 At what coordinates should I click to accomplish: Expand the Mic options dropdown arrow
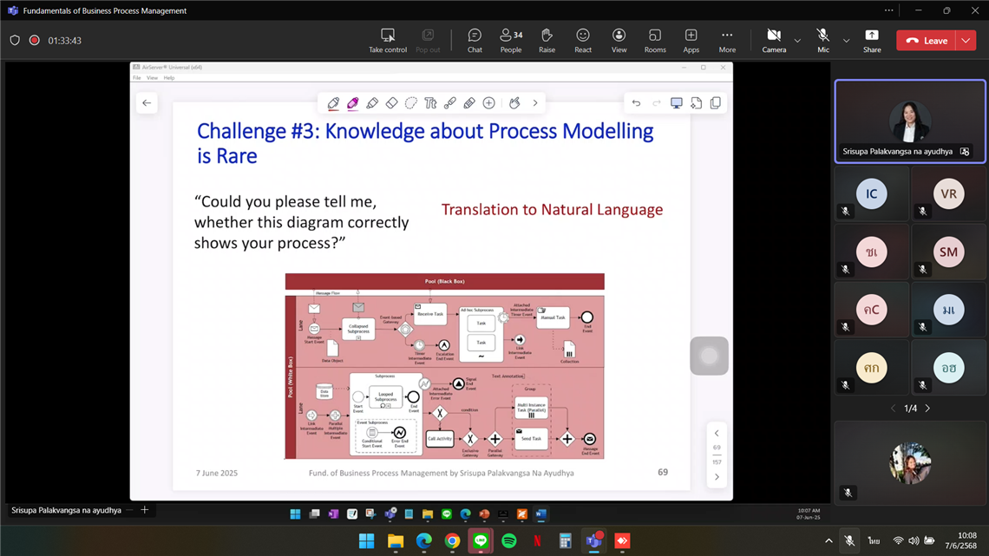coord(846,41)
